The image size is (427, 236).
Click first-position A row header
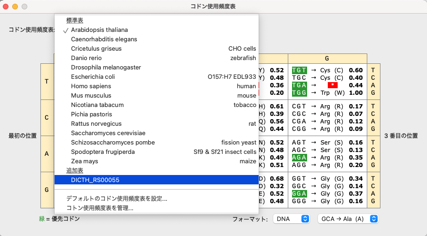pyautogui.click(x=47, y=154)
